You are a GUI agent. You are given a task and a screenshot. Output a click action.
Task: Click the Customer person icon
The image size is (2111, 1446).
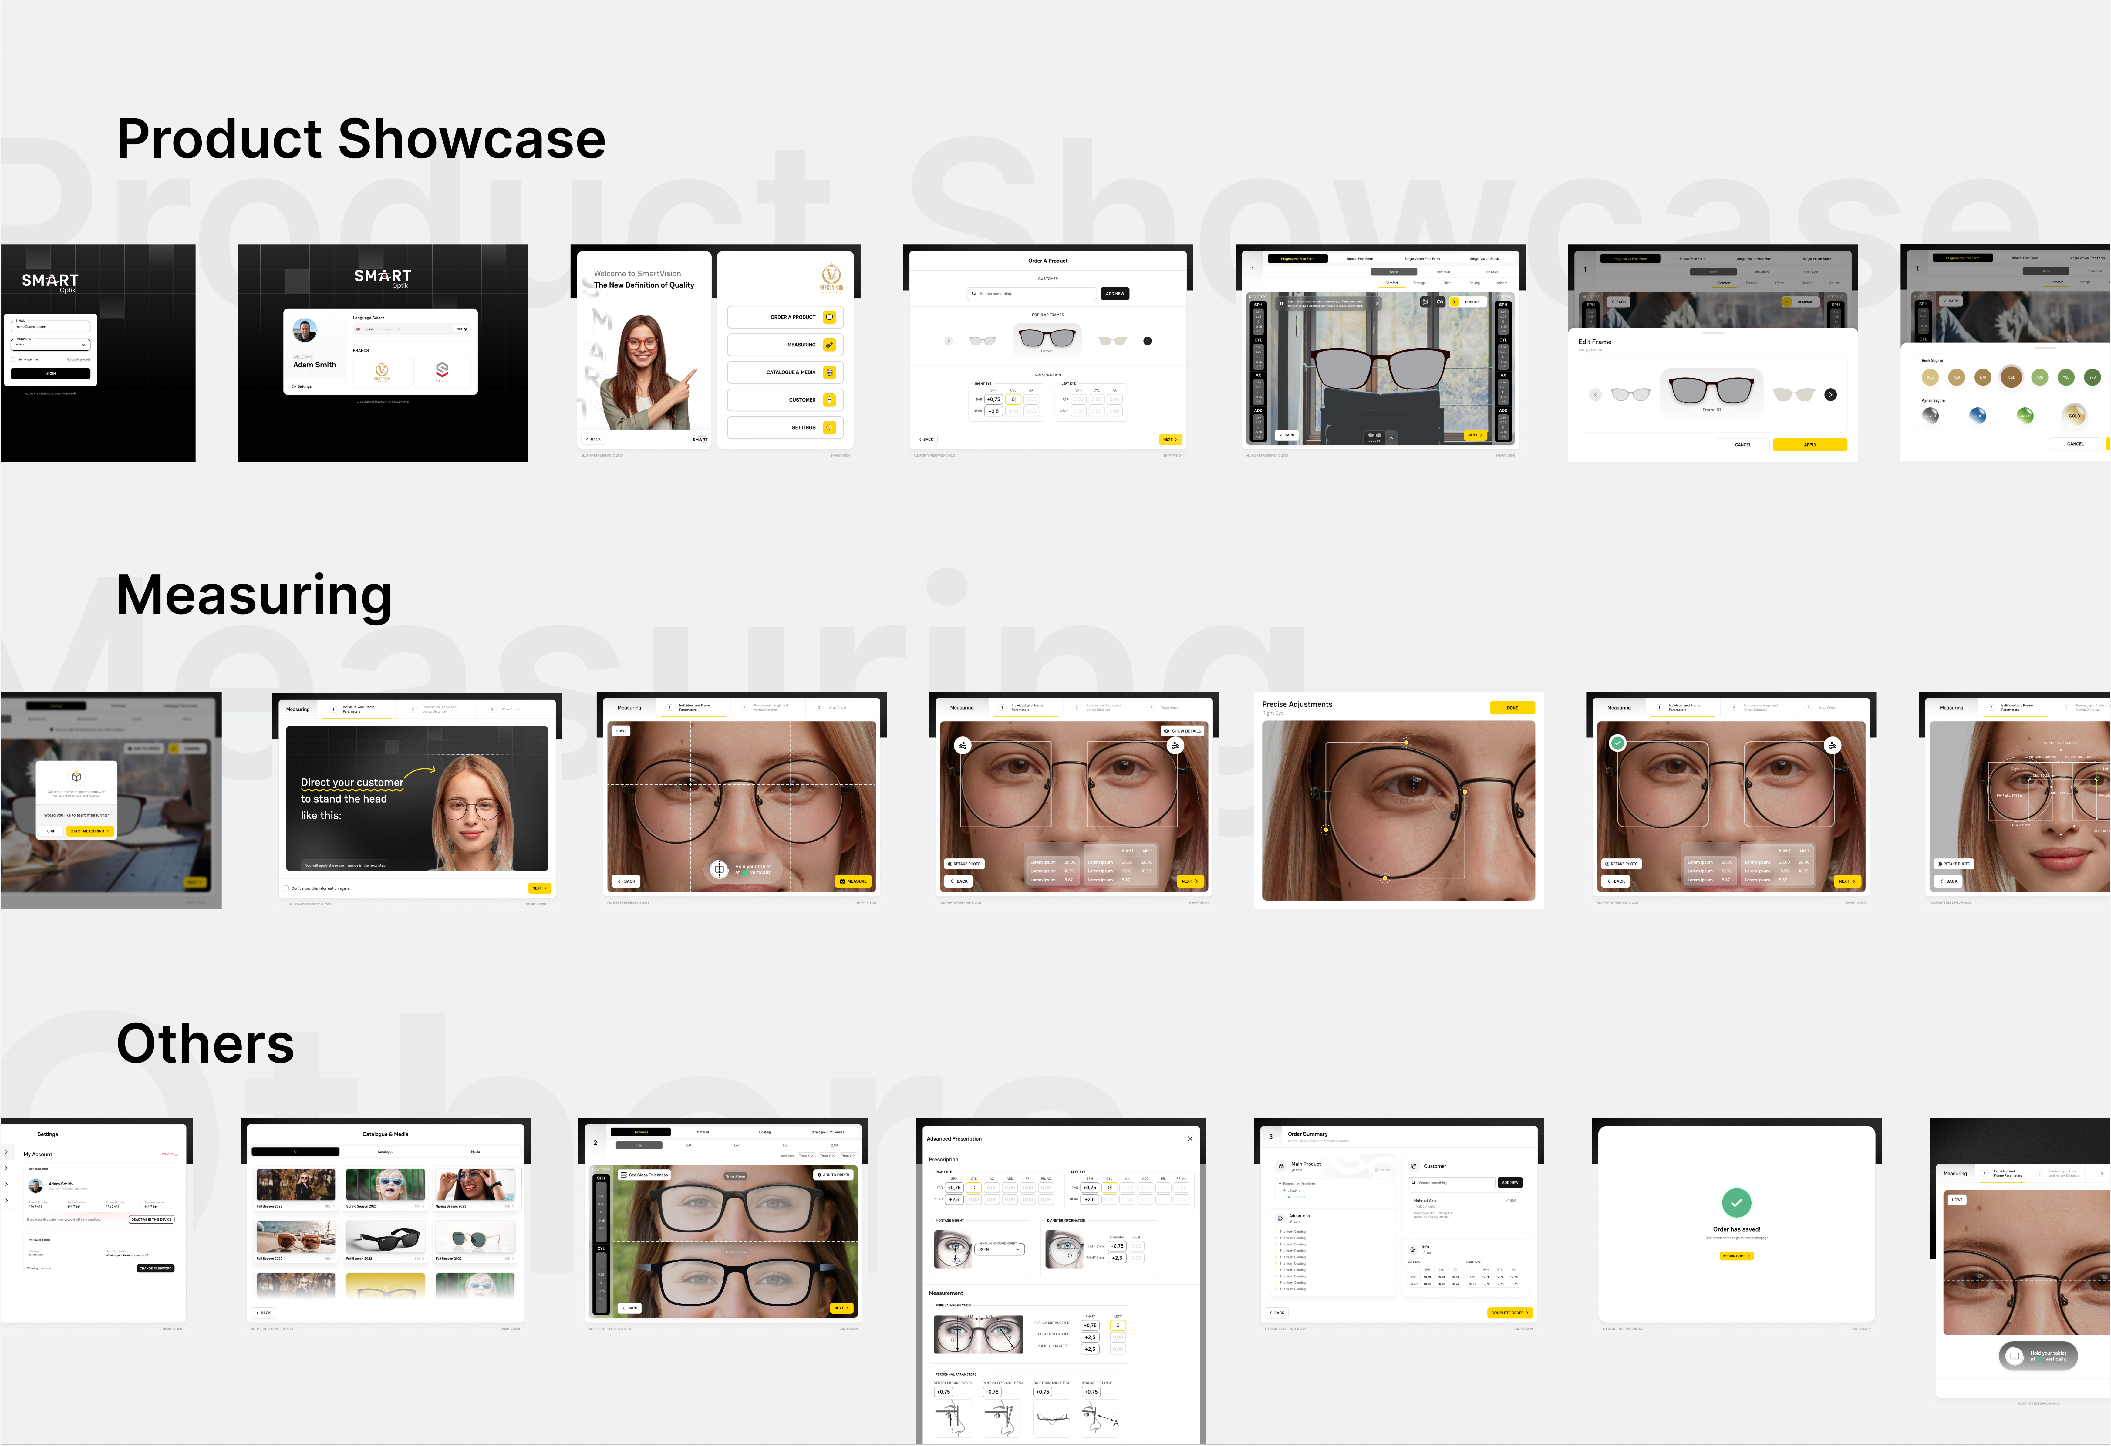829,400
